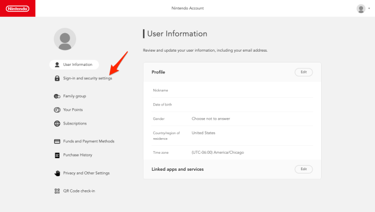Open the account avatar menu at top right

pos(361,9)
